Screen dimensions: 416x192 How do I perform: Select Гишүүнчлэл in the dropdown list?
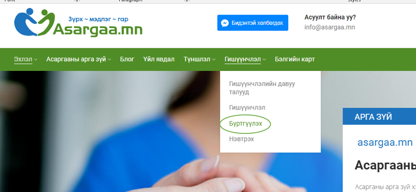click(x=247, y=108)
